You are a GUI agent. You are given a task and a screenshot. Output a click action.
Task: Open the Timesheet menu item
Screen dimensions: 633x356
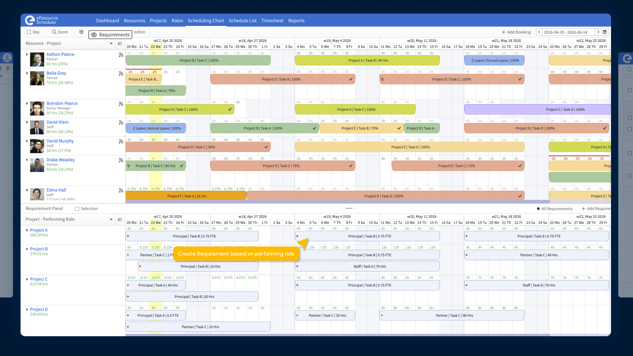tap(273, 21)
